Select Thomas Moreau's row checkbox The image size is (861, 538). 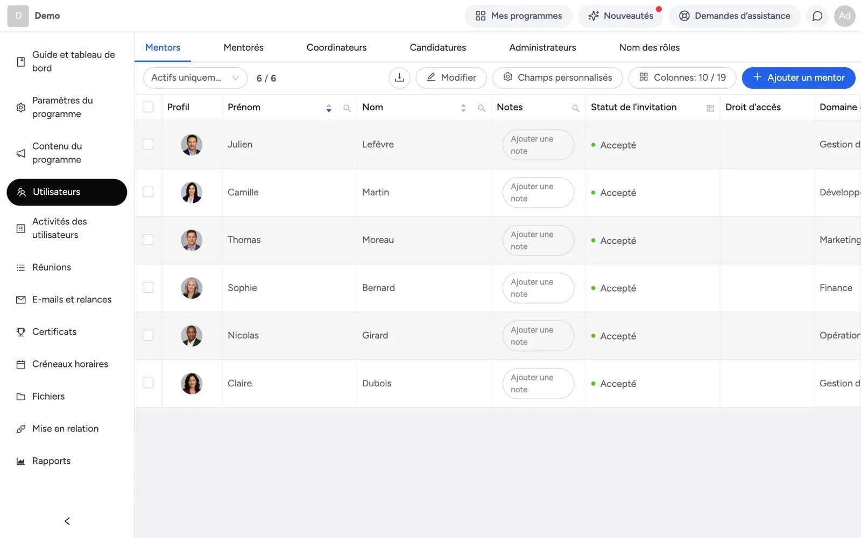(x=148, y=239)
